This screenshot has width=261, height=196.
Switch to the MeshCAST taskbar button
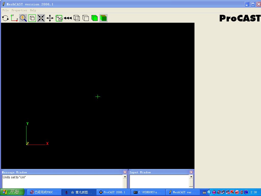pyautogui.click(x=183, y=192)
